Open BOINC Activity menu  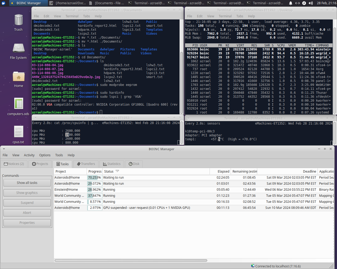[x=29, y=155]
